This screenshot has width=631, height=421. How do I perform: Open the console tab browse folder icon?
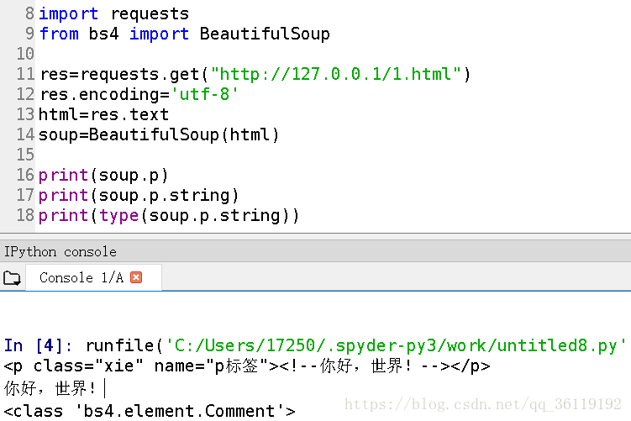point(12,278)
